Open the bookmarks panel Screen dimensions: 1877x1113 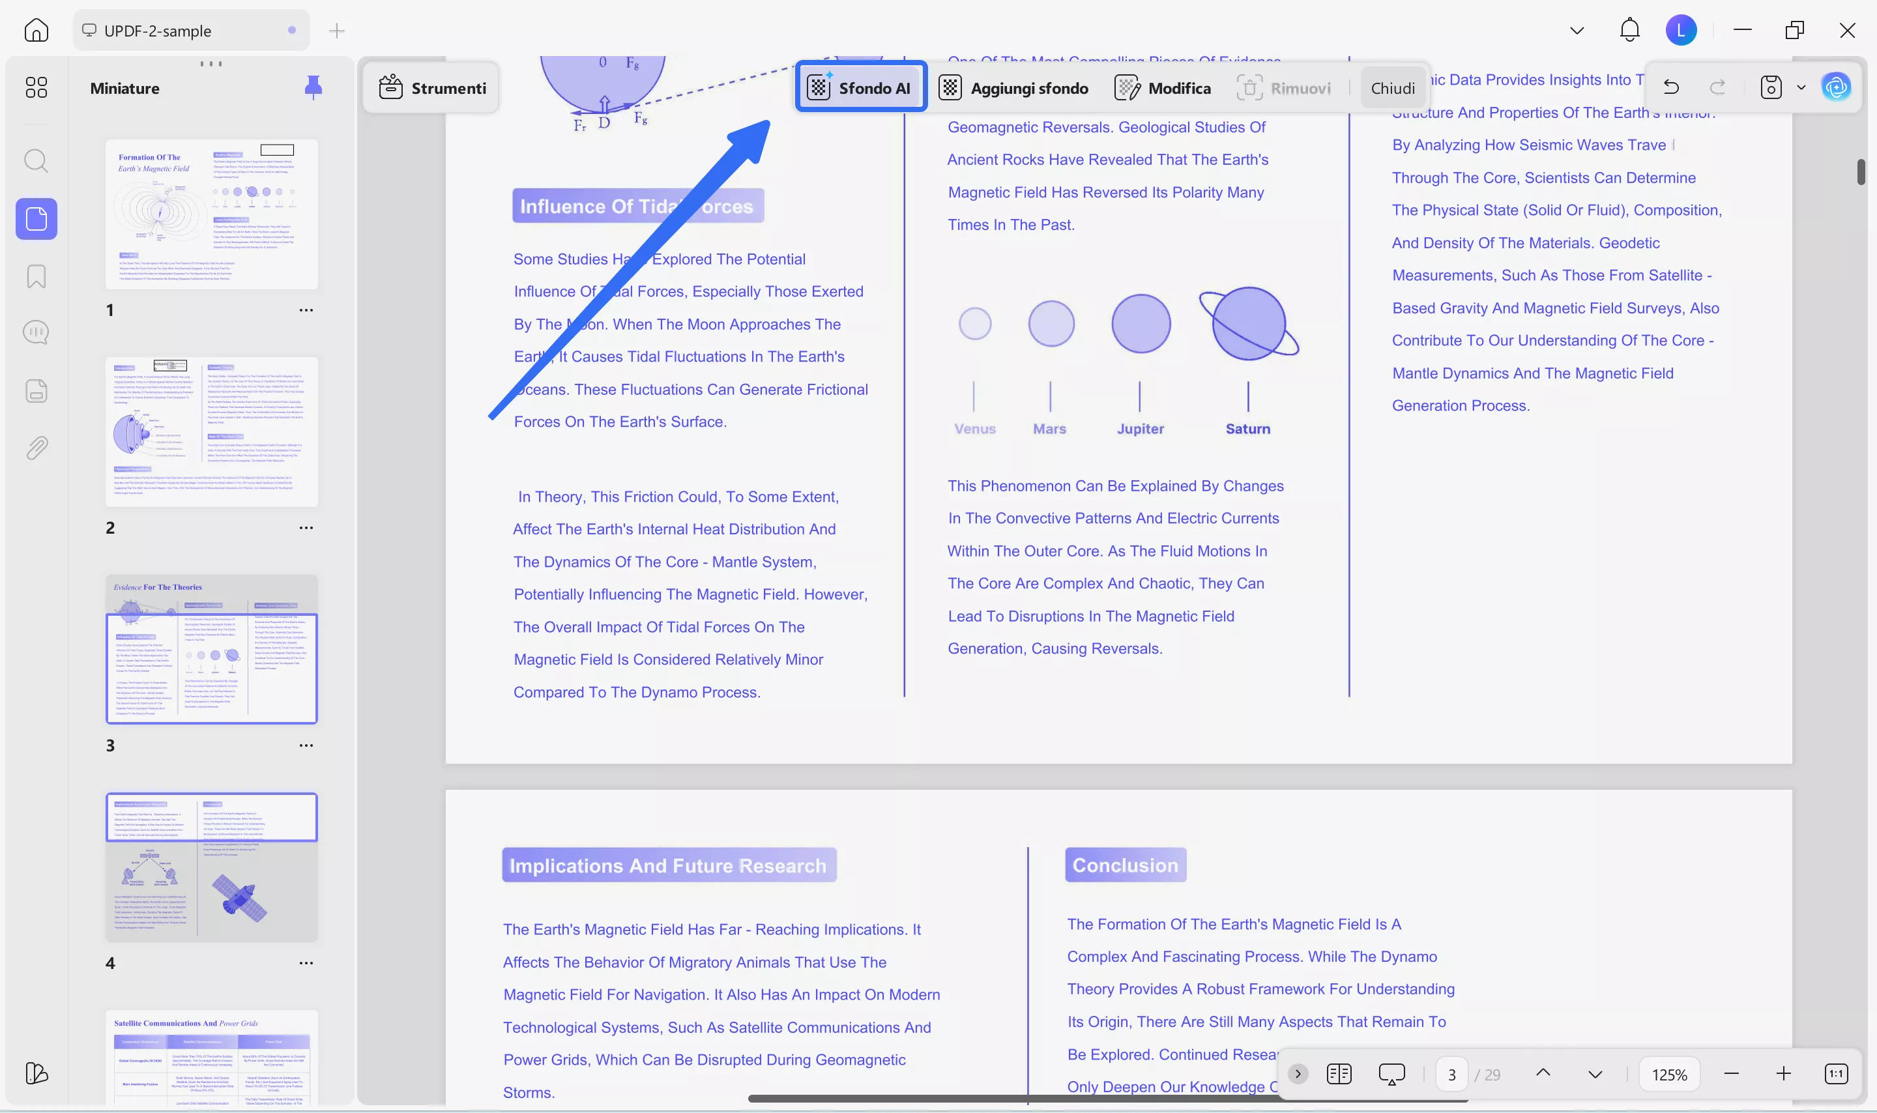pyautogui.click(x=36, y=276)
